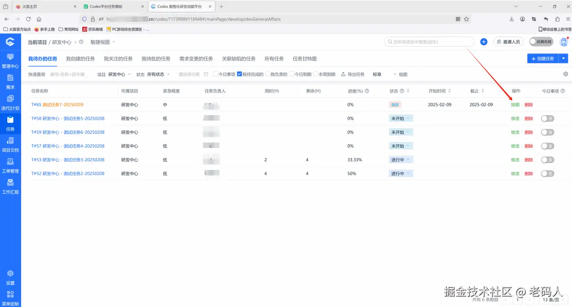This screenshot has height=307, width=572.
Task: Click the help icon beside 研发中心 breadcrumb
Action: 81,42
